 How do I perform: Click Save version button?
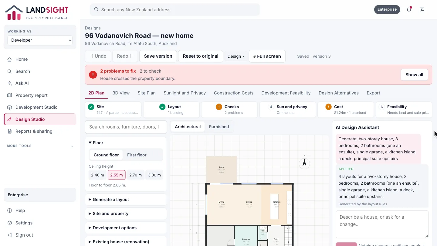tap(158, 56)
